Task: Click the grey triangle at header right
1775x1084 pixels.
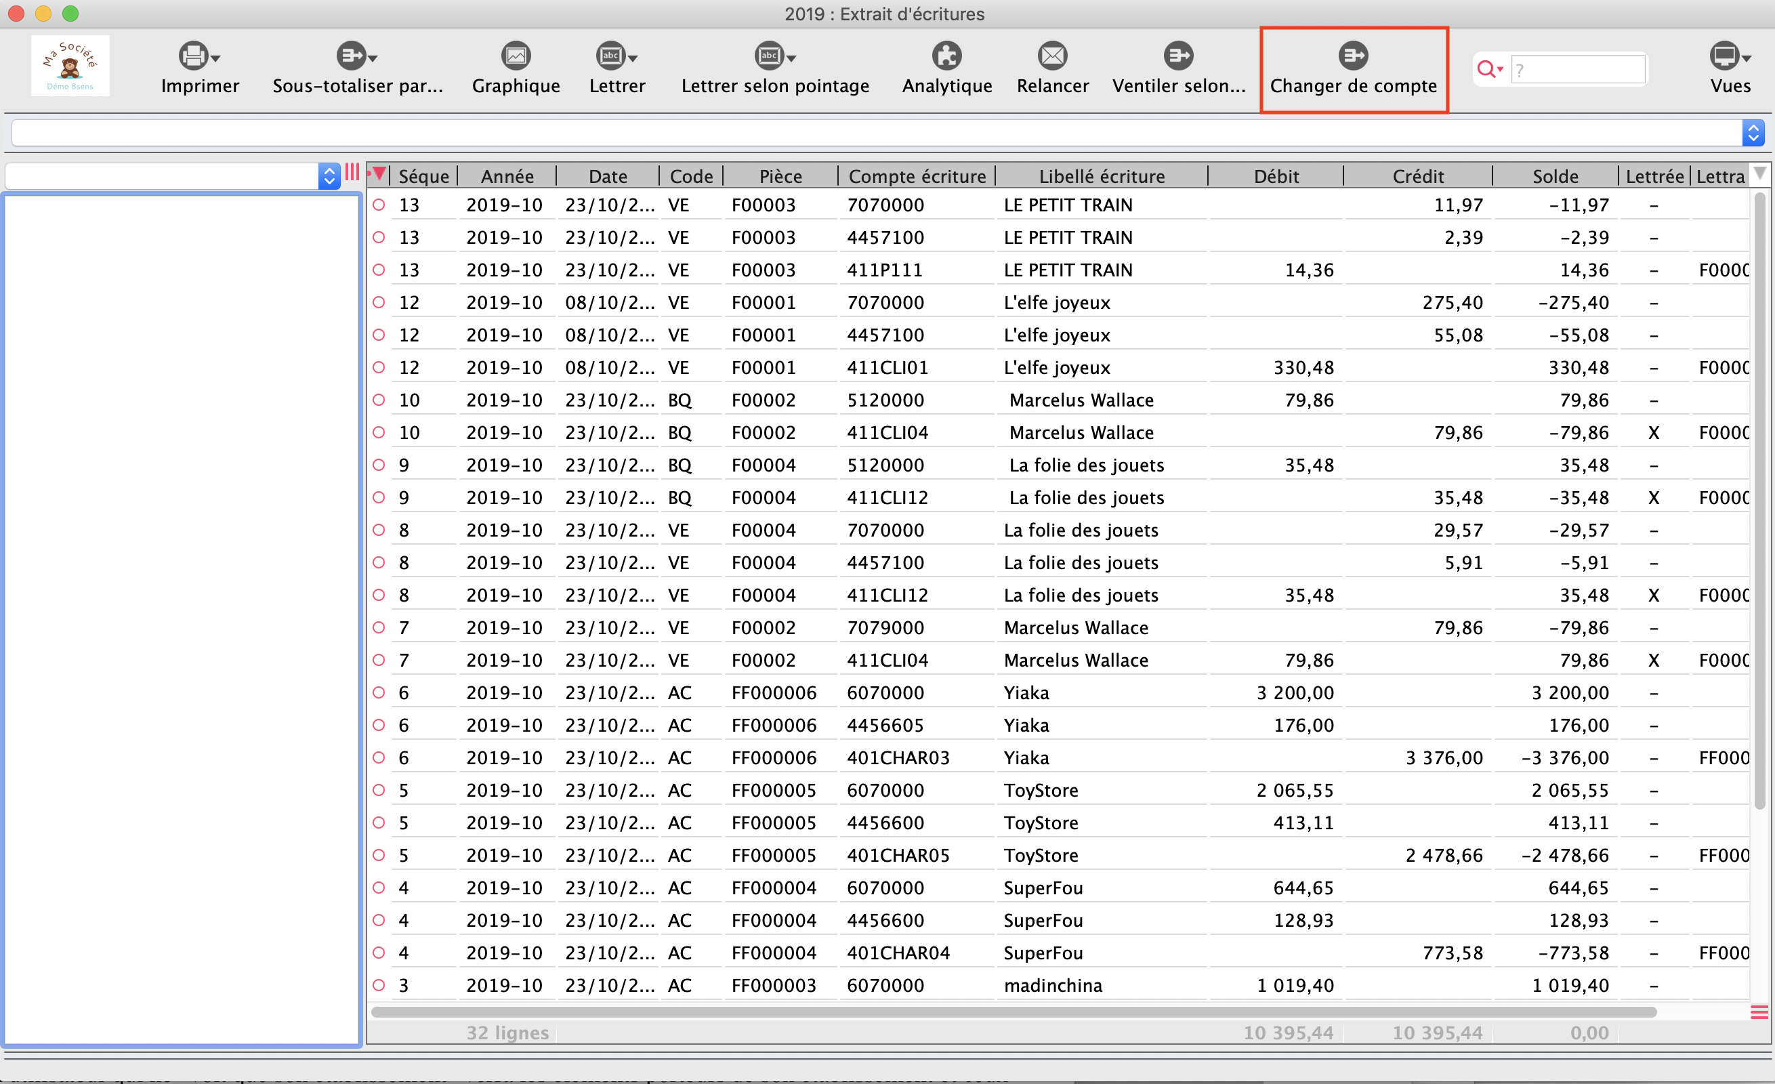Action: pos(1759,173)
